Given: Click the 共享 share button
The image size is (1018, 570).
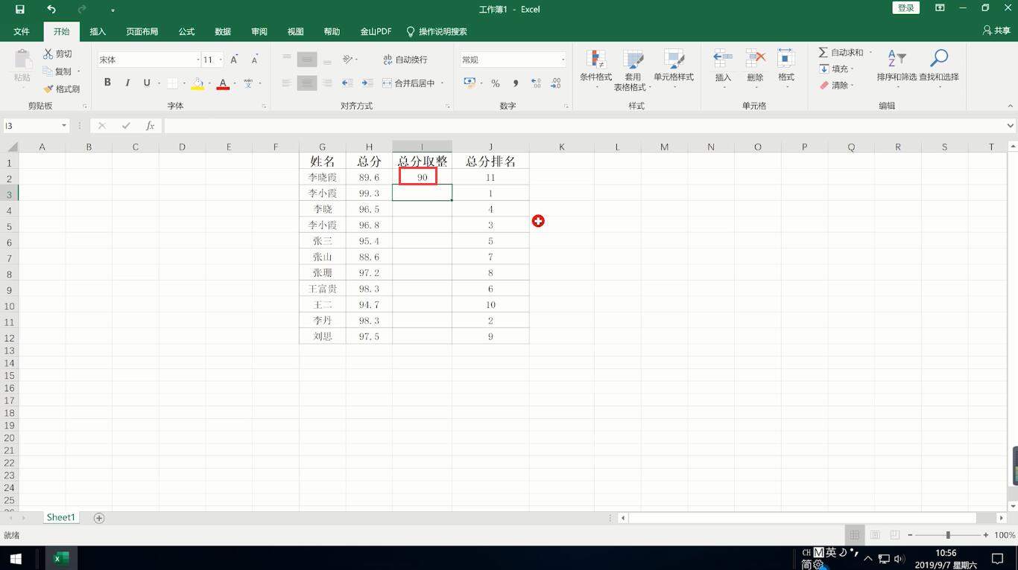Looking at the screenshot, I should tap(996, 31).
